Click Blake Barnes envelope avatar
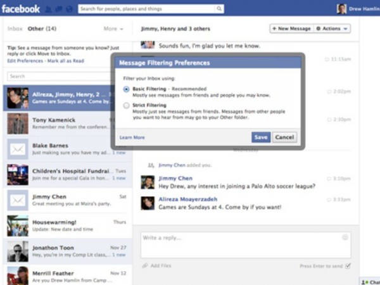Viewport: 380px width, 285px height. click(x=18, y=149)
